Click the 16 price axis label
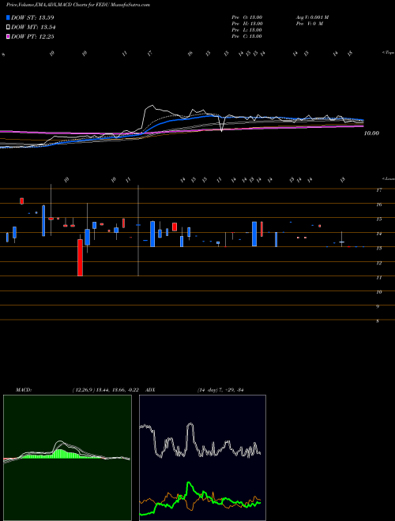 coord(378,204)
